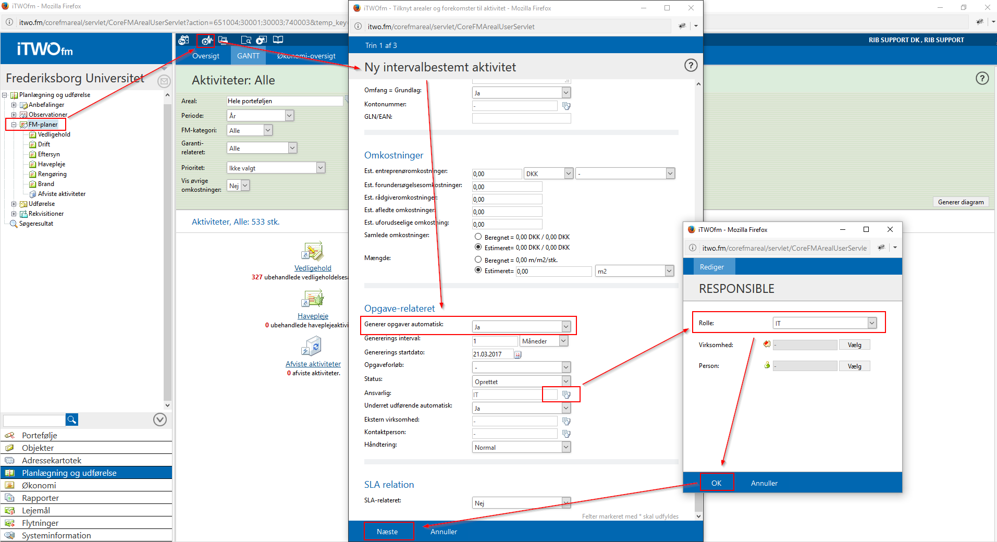Click the new interval activity toolbar icon
The height and width of the screenshot is (542, 997).
pos(207,40)
